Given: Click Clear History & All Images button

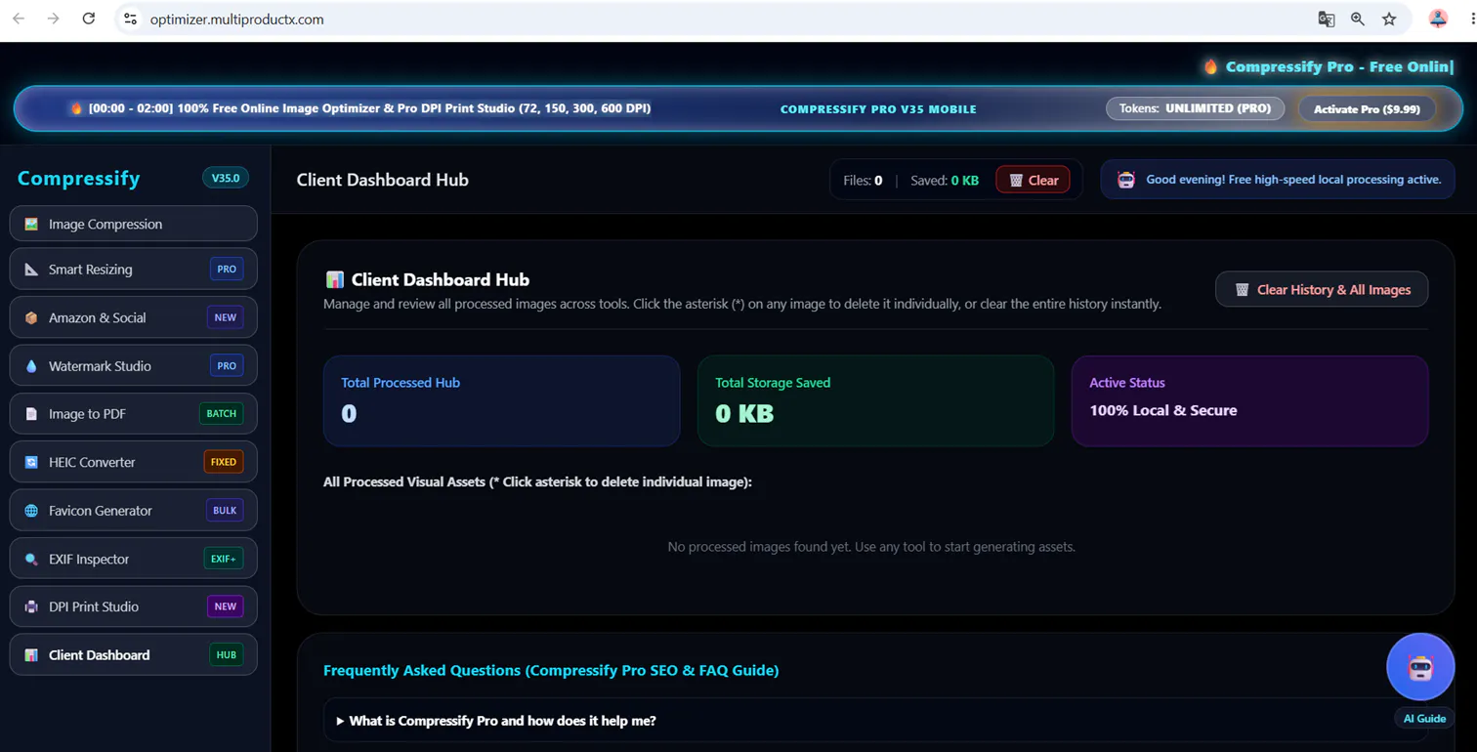Looking at the screenshot, I should (1322, 289).
